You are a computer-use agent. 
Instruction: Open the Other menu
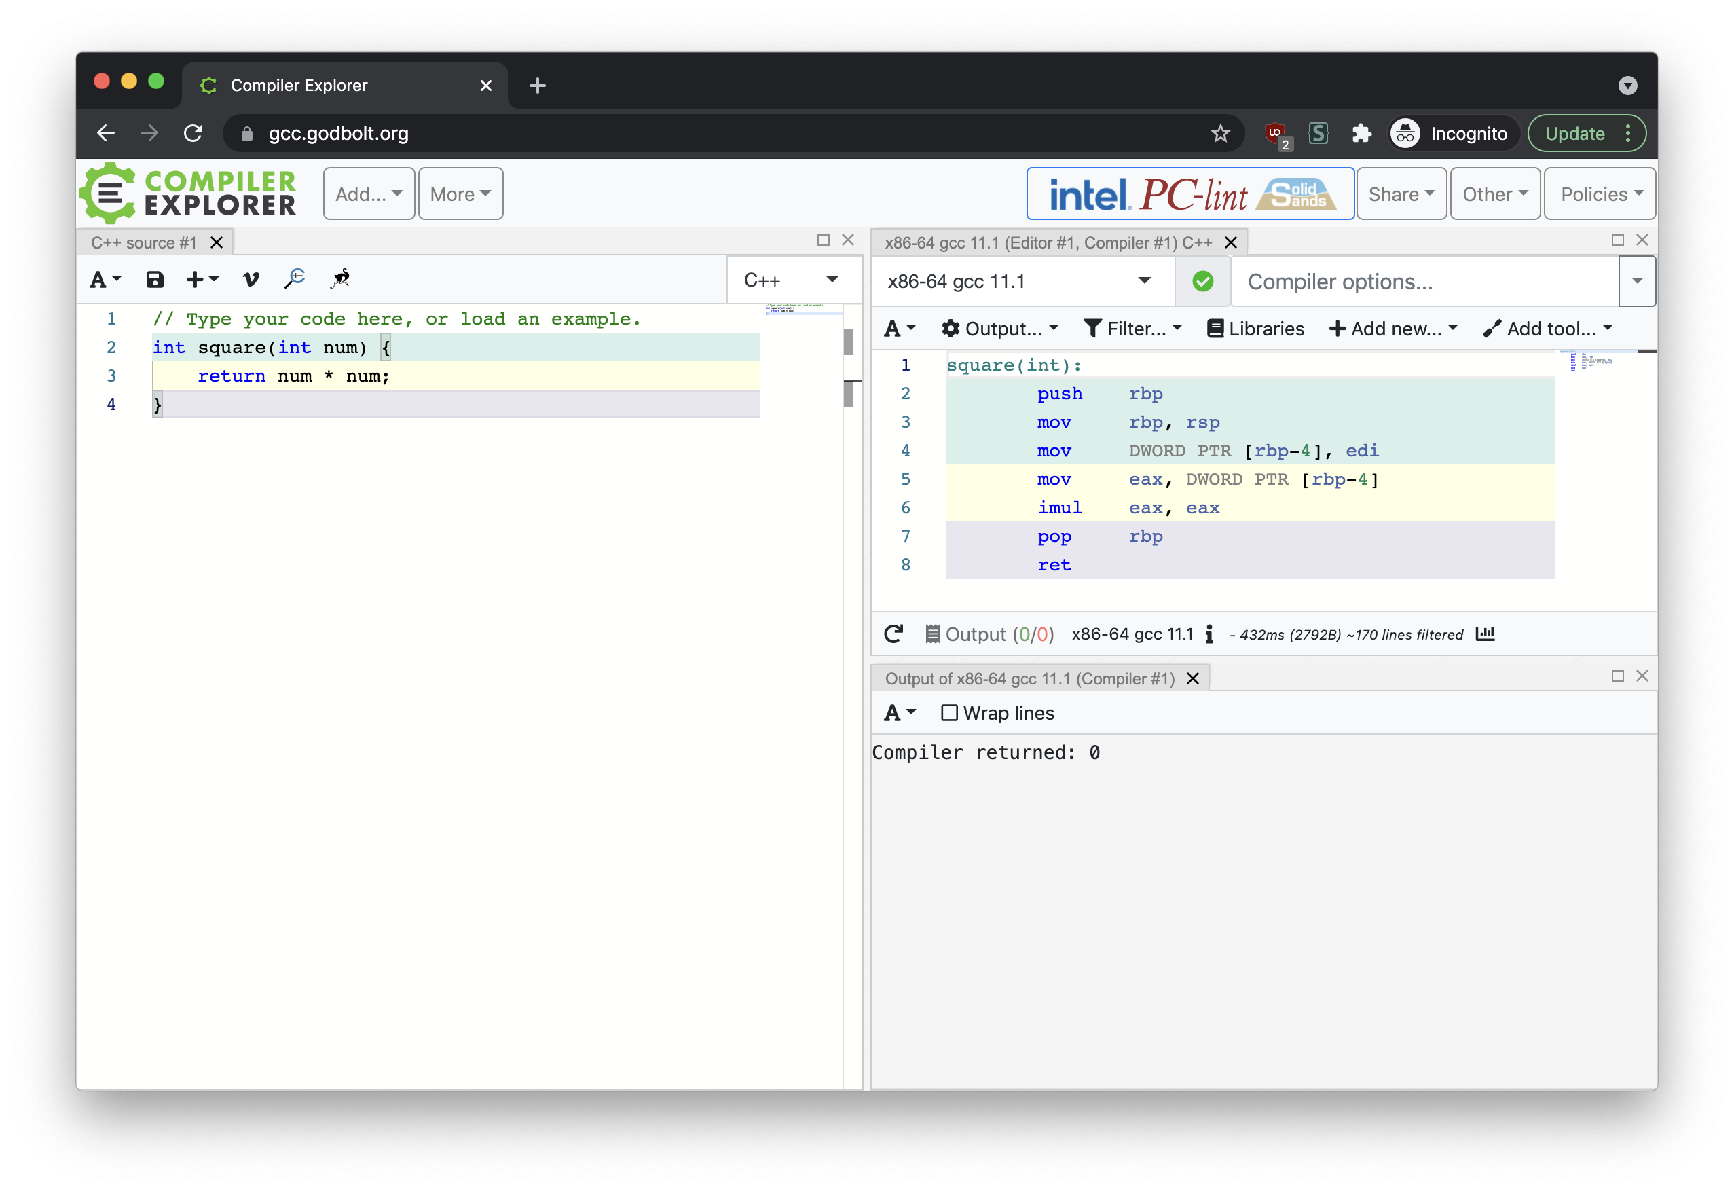click(x=1494, y=194)
